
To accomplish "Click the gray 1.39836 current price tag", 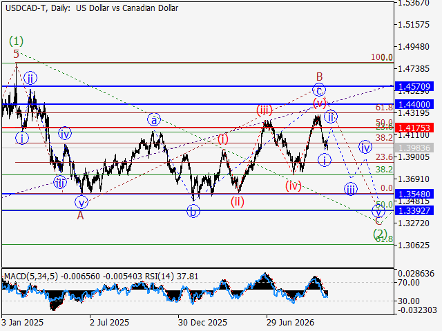I will tap(414, 148).
